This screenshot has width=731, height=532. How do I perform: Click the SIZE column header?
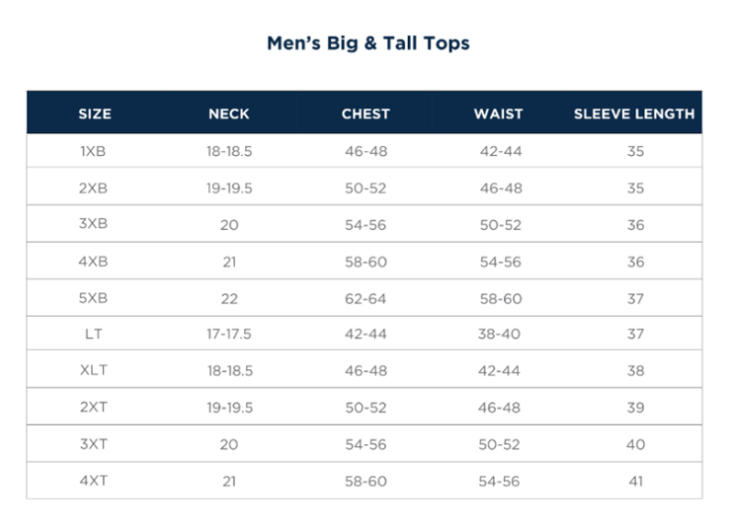point(95,114)
